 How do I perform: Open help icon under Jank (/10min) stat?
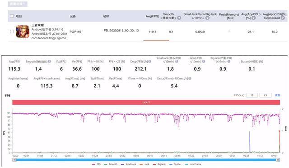point(204,62)
